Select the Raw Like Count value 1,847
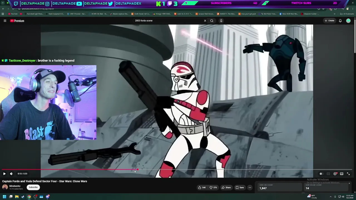The width and height of the screenshot is (356, 200). pos(263,188)
